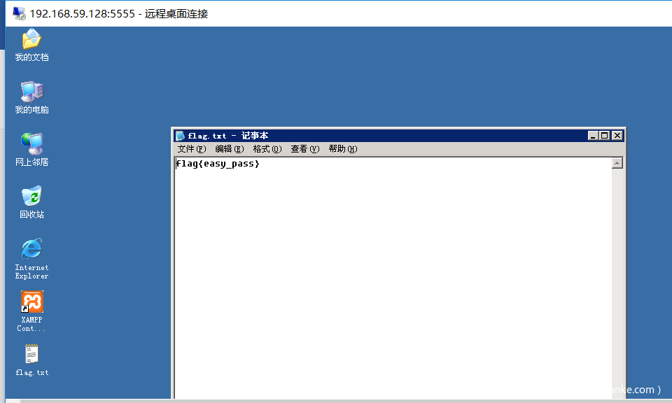Open the 格式(O) menu in Notepad
Screen dimensions: 672x403
[267, 149]
